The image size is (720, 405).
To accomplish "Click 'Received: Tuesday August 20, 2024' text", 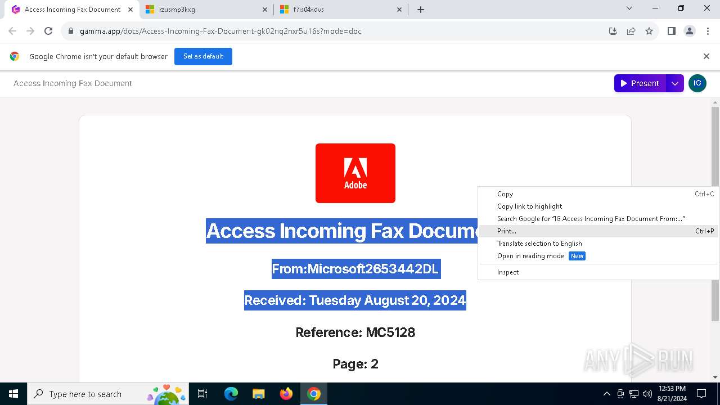I will click(x=355, y=300).
